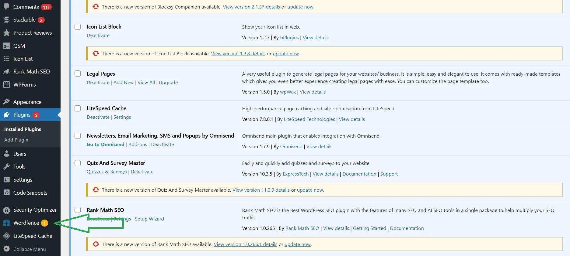This screenshot has height=256, width=570.
Task: Open the Add Plugin submenu item
Action: 16,140
